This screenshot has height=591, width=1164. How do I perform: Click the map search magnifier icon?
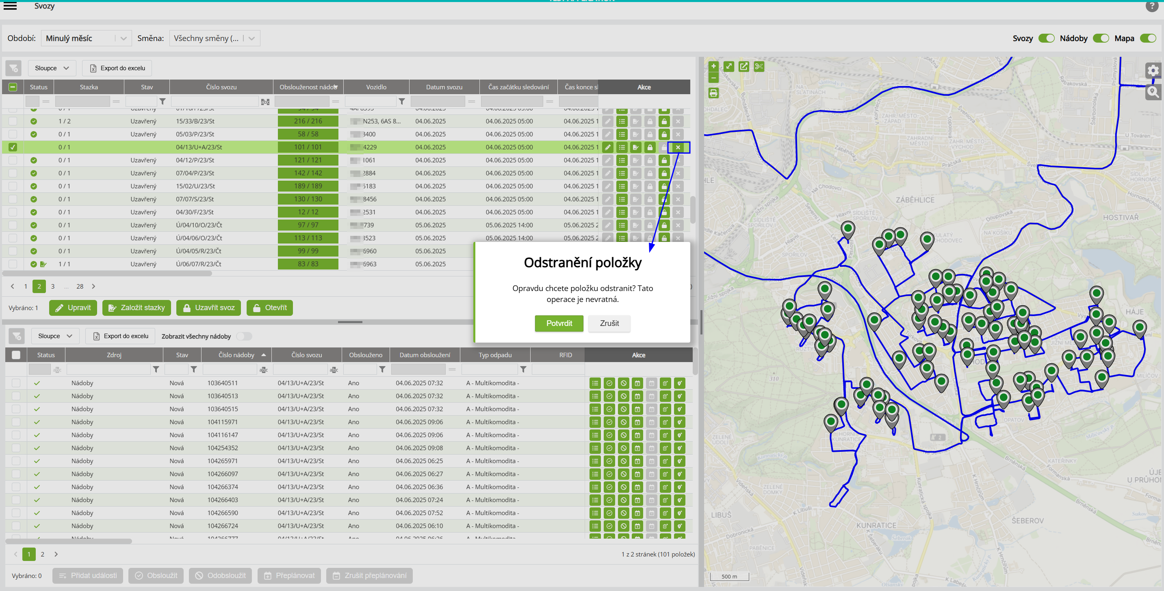1153,92
